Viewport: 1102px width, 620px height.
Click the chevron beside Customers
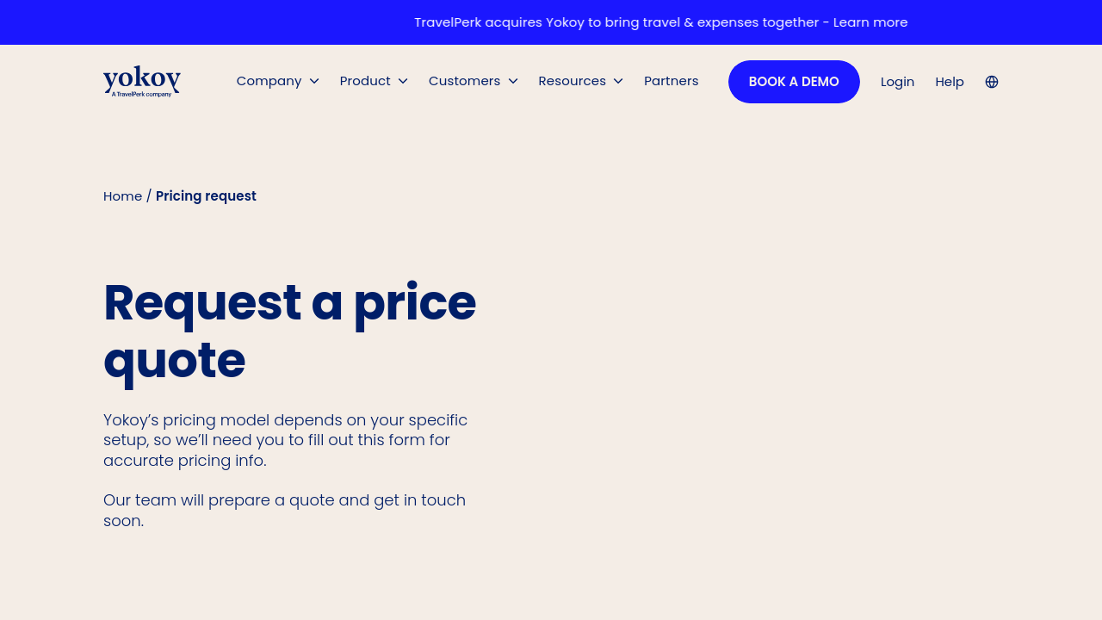tap(513, 81)
